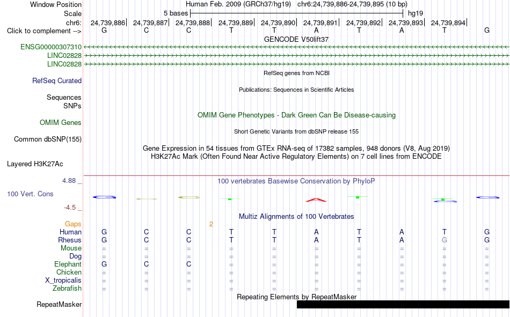Click the 24,739,886 coordinate label
Viewport: 510px width, 317px height.
click(108, 23)
